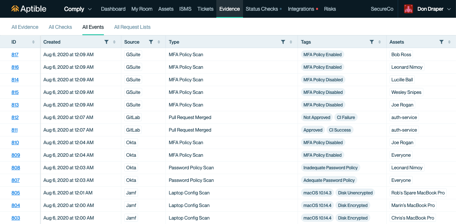This screenshot has width=456, height=224.
Task: Switch to the All Evidence tab
Action: click(x=25, y=27)
